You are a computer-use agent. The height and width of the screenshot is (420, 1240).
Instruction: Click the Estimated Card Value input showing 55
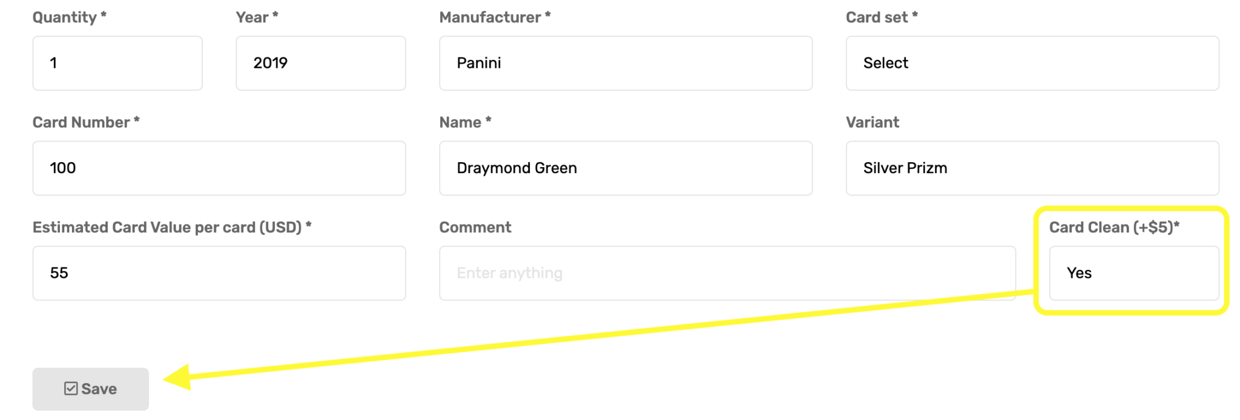pos(219,273)
